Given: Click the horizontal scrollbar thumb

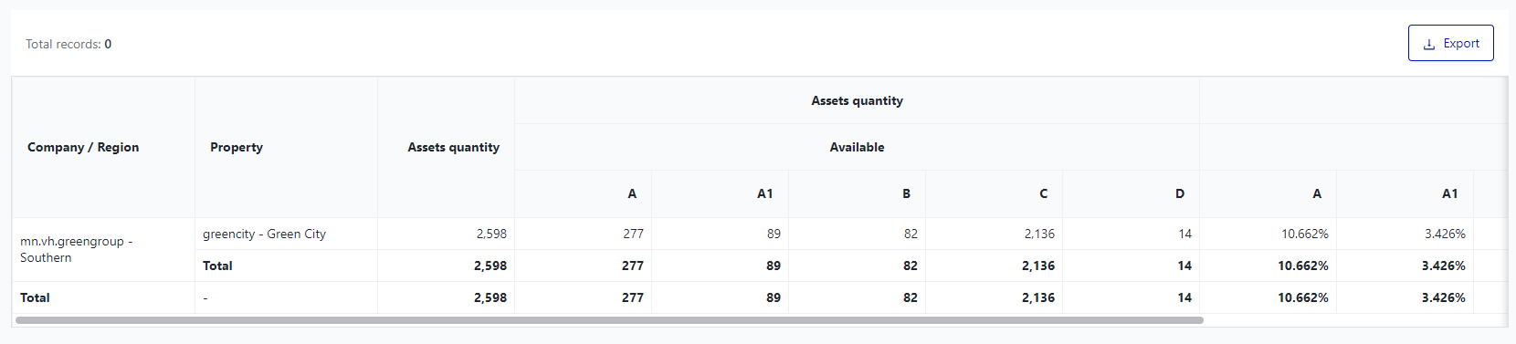Looking at the screenshot, I should tap(609, 320).
